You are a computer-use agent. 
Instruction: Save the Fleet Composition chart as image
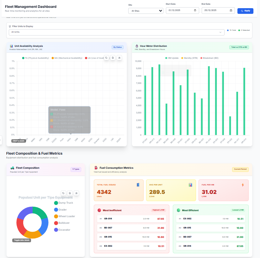[x=70, y=193]
